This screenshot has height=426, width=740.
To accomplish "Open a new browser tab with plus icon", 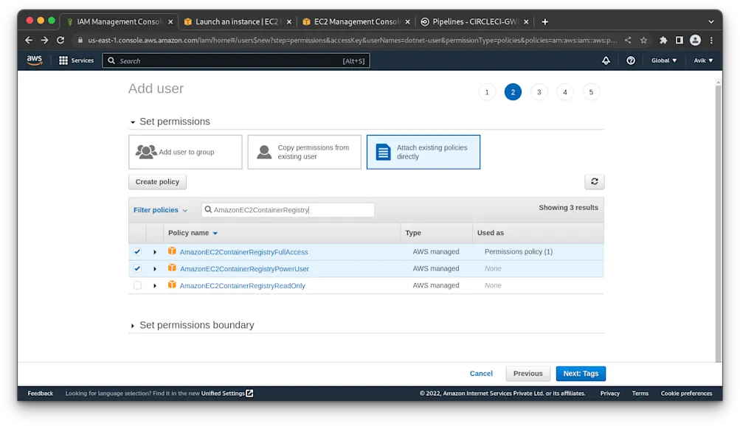I will [545, 21].
